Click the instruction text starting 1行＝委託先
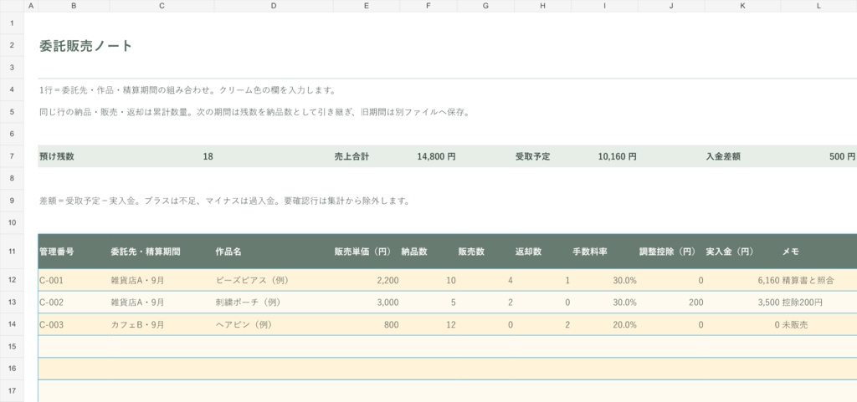The image size is (857, 402). click(x=187, y=90)
